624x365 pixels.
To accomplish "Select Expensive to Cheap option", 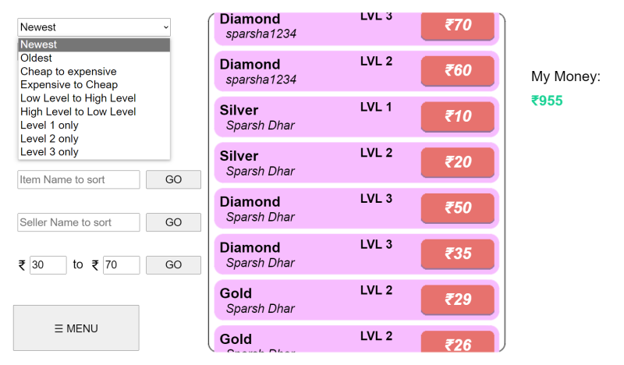I will point(94,85).
